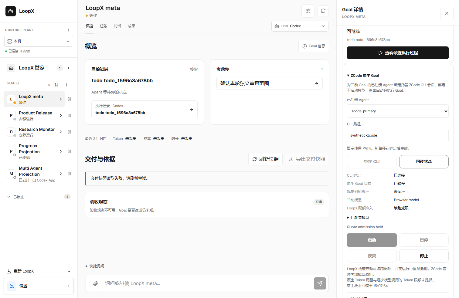Screen dimensions: 459x298
Task: Open the zcode-primary agent dropdown
Action: [398, 111]
